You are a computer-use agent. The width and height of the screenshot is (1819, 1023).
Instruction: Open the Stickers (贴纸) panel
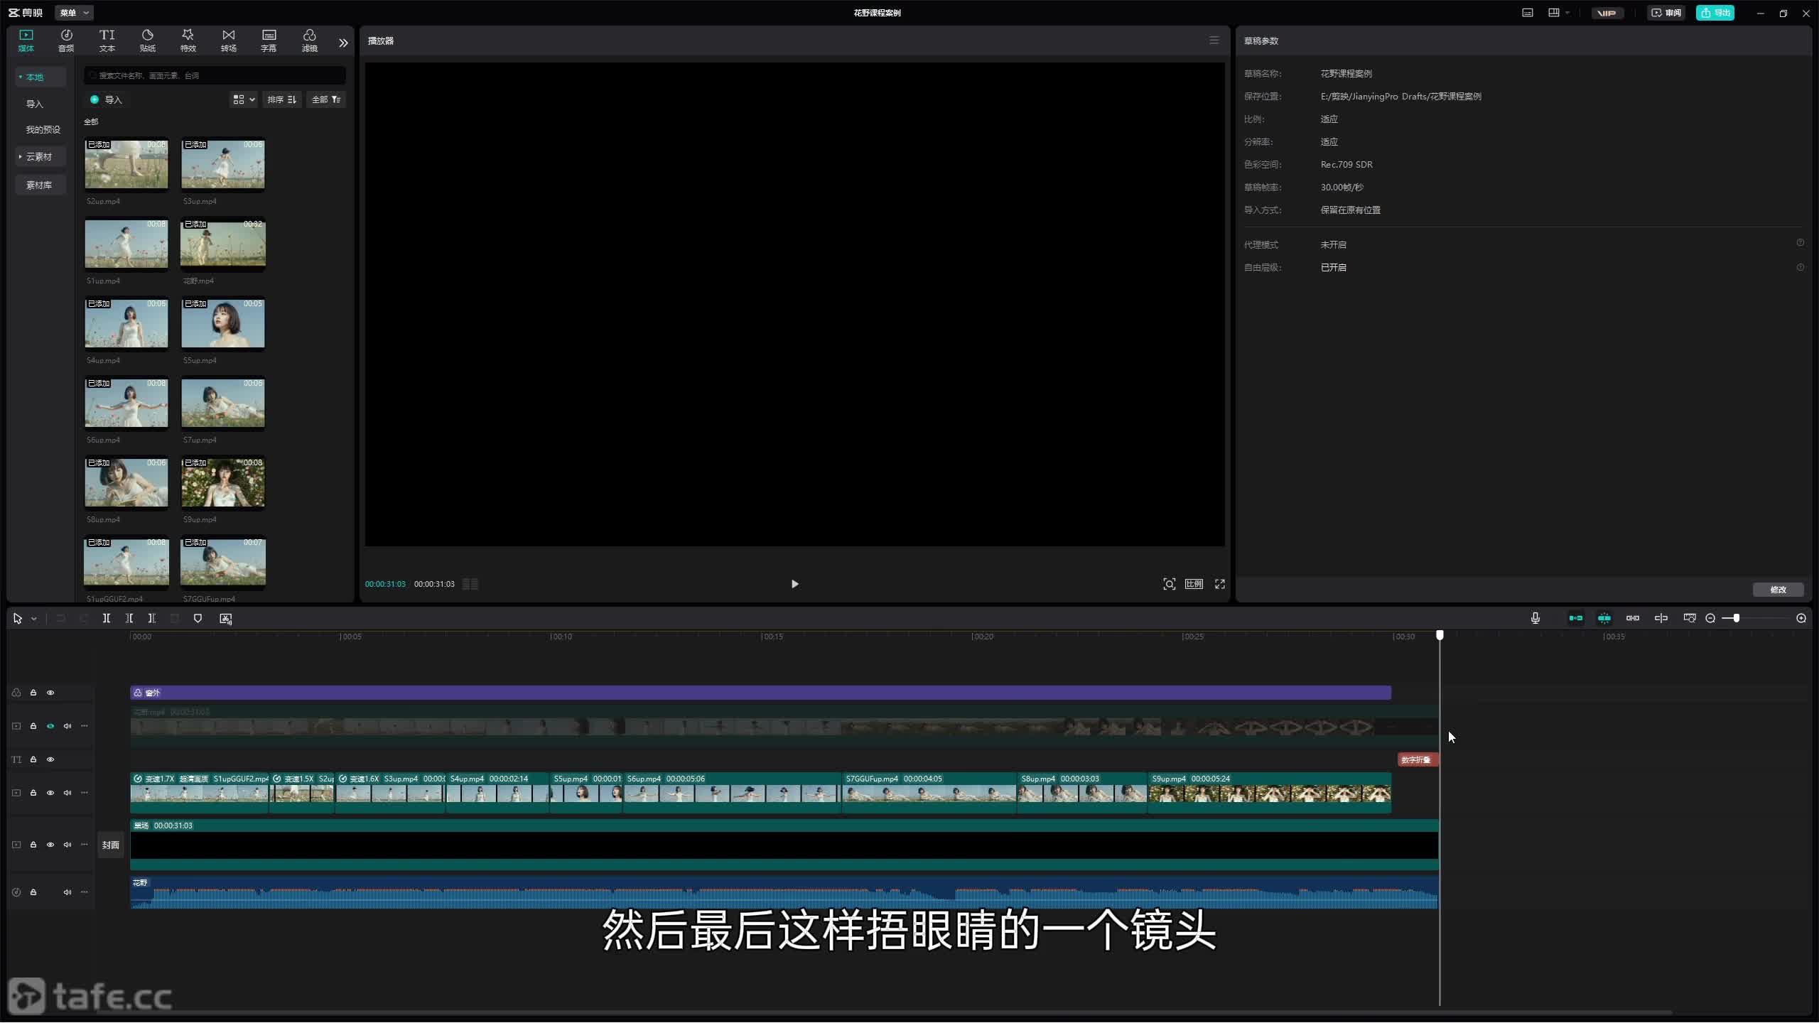[x=147, y=40]
